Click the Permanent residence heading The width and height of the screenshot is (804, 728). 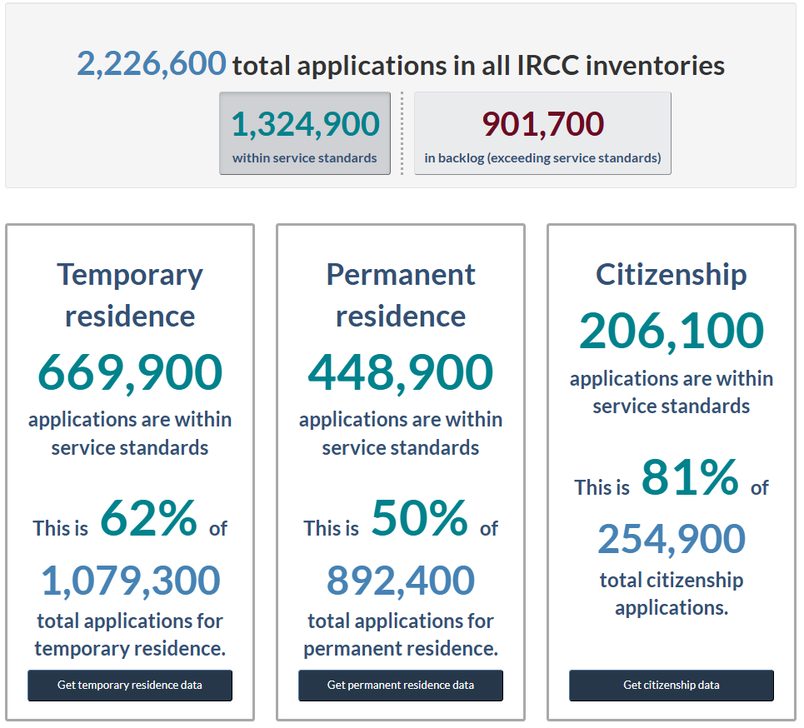401,296
